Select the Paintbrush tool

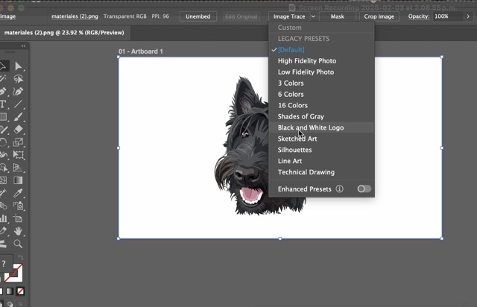(18, 117)
